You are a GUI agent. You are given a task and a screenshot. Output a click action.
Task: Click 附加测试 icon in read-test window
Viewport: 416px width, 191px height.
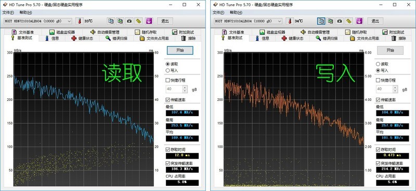[174, 32]
